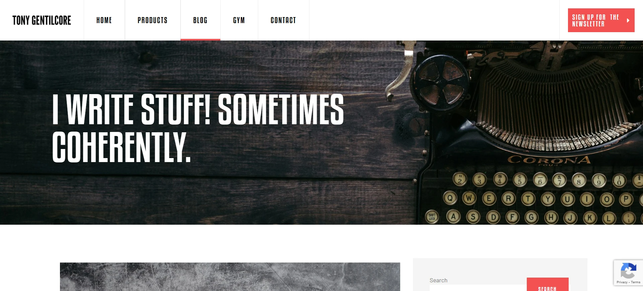Viewport: 643px width, 291px height.
Task: Click the Tony Gentilcore site logo
Action: 42,20
